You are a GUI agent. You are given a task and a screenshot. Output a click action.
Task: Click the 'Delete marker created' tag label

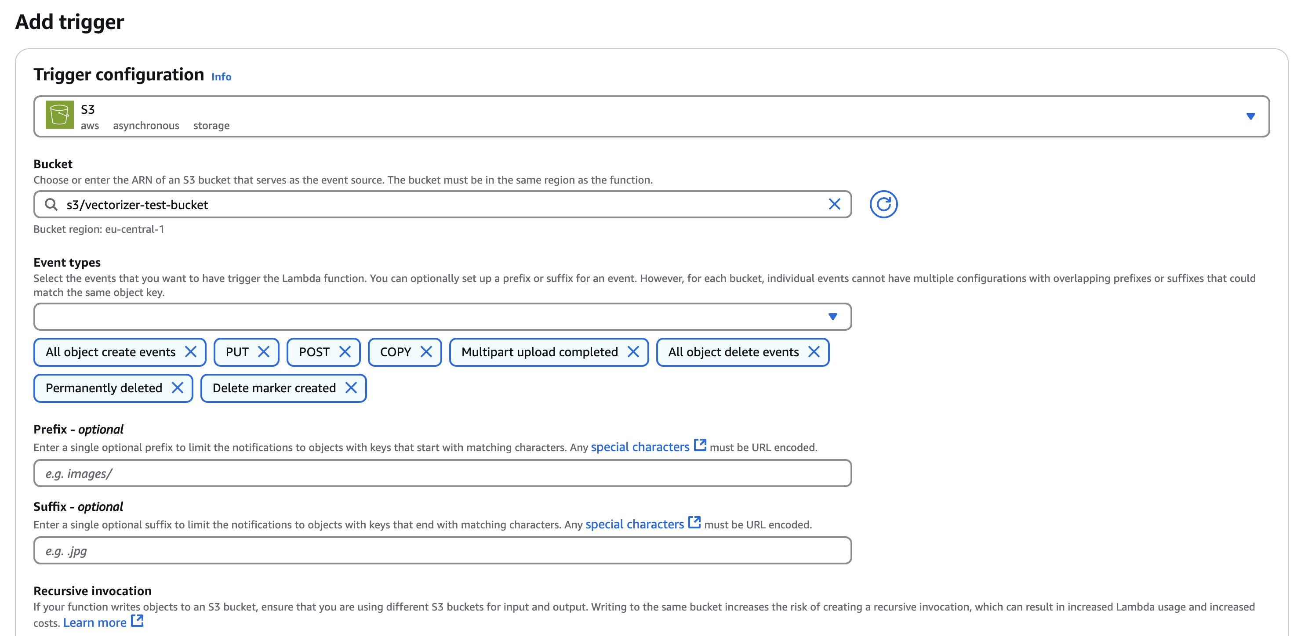pyautogui.click(x=274, y=388)
